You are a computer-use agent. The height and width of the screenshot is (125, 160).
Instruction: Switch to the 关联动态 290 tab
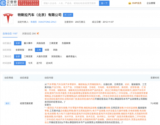29,34
